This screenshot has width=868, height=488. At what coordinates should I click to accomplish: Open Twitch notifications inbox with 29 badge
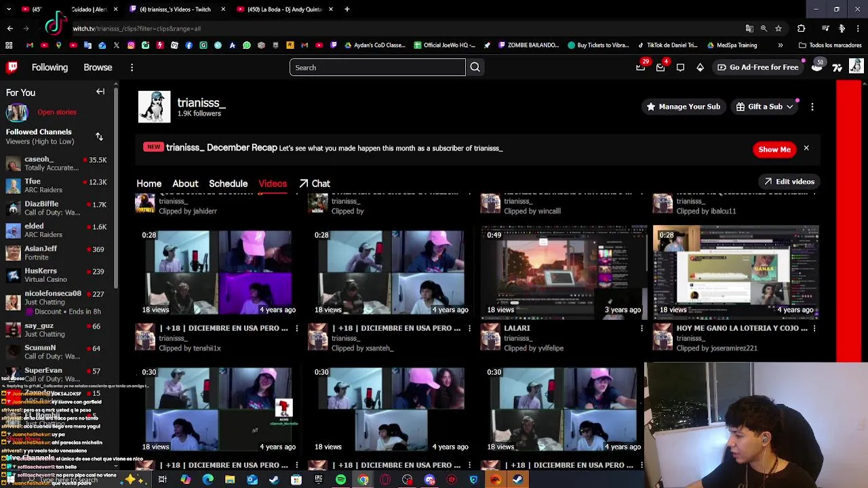640,67
